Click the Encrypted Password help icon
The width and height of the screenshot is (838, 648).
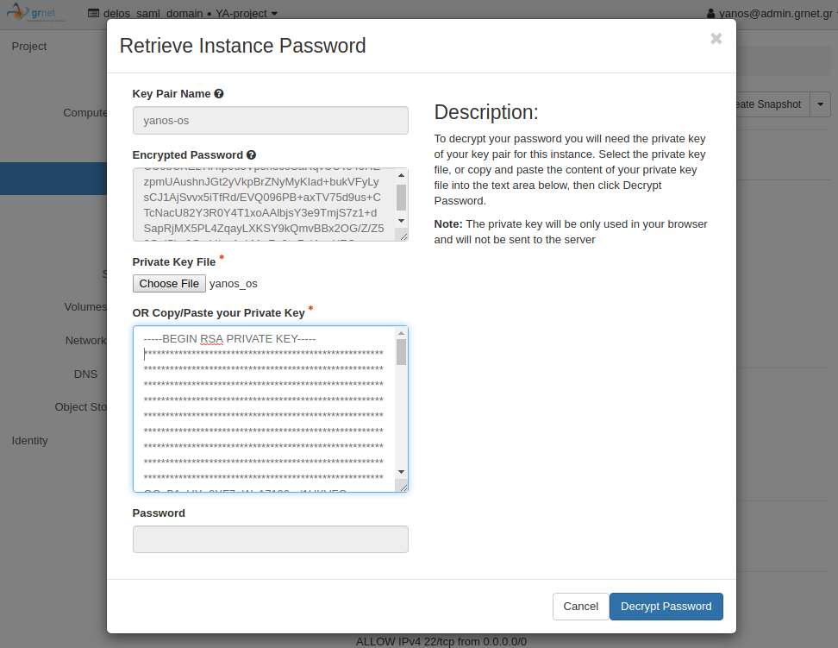pyautogui.click(x=251, y=155)
